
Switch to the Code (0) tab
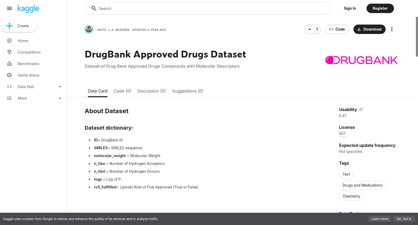click(122, 91)
